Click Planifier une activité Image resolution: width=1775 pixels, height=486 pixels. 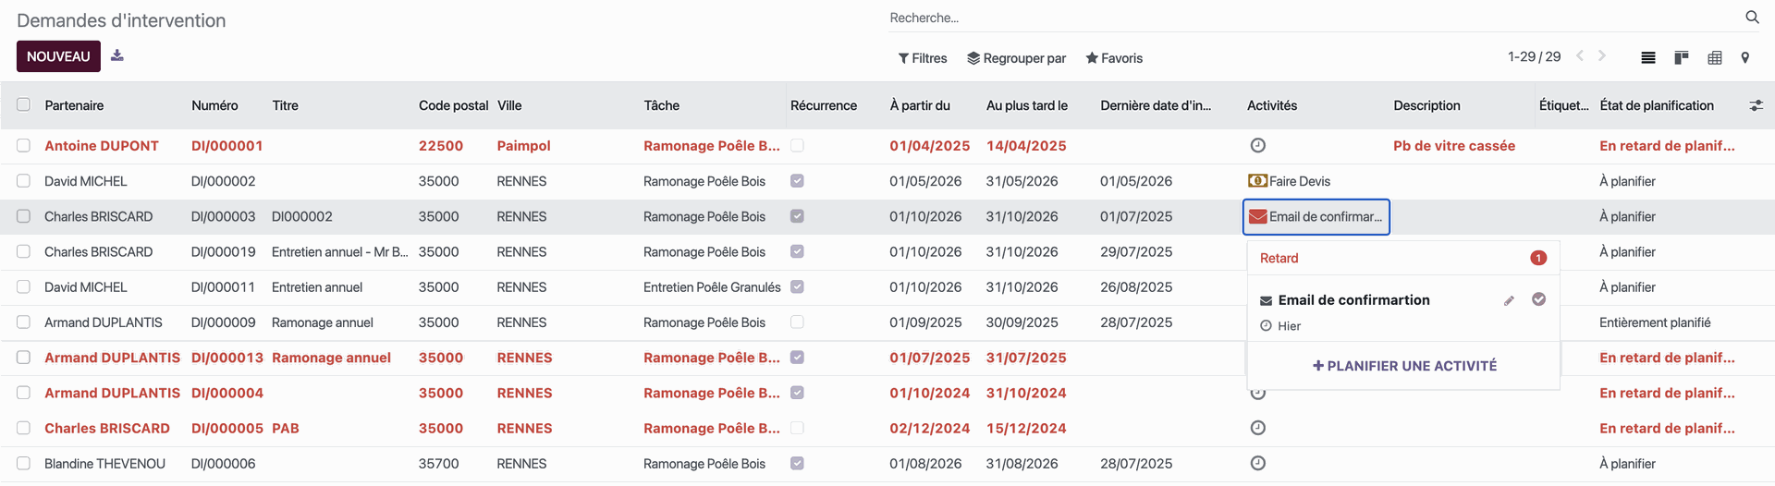(1403, 366)
